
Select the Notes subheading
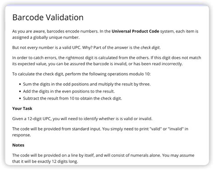point(18,145)
